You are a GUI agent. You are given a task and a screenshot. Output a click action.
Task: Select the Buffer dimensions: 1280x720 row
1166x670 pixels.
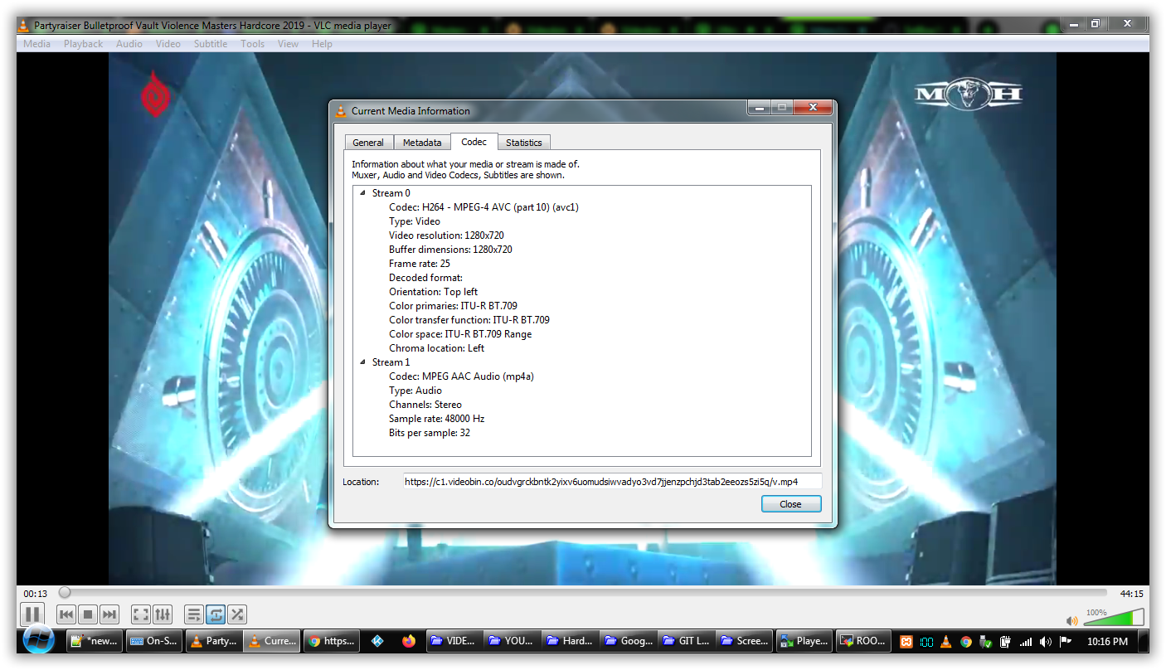[450, 250]
